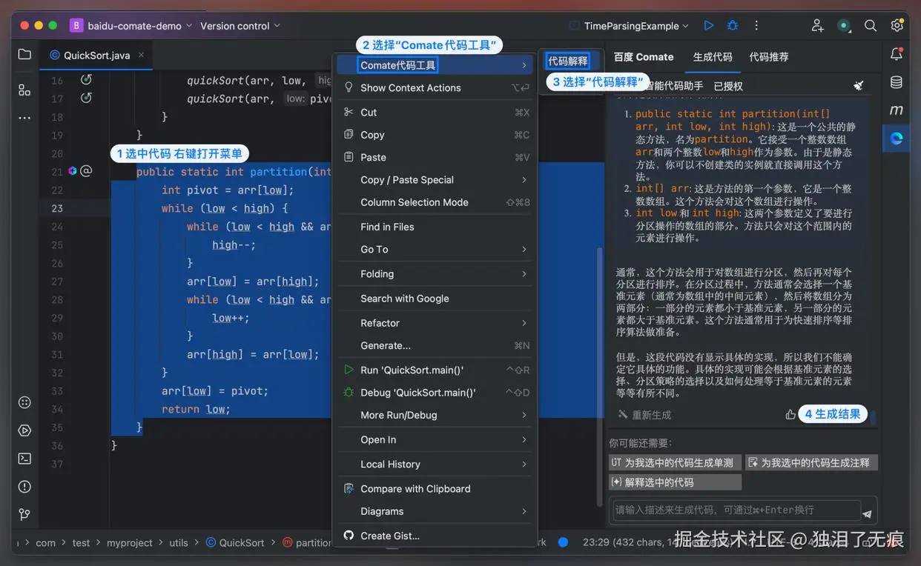Click 为我选中的代码生成单测 suggestion

click(x=675, y=462)
